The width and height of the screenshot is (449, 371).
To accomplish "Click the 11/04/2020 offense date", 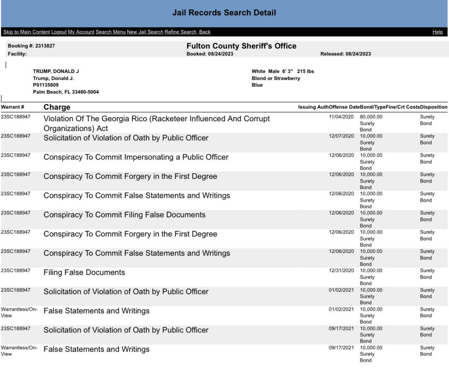I will click(x=341, y=117).
